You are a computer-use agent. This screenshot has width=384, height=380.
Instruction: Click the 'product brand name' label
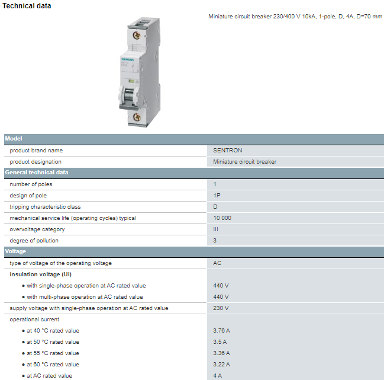(x=36, y=151)
